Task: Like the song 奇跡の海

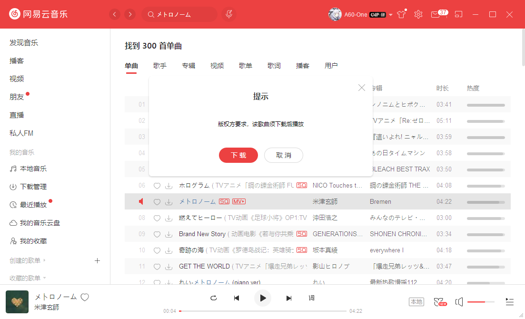Action: (x=157, y=250)
